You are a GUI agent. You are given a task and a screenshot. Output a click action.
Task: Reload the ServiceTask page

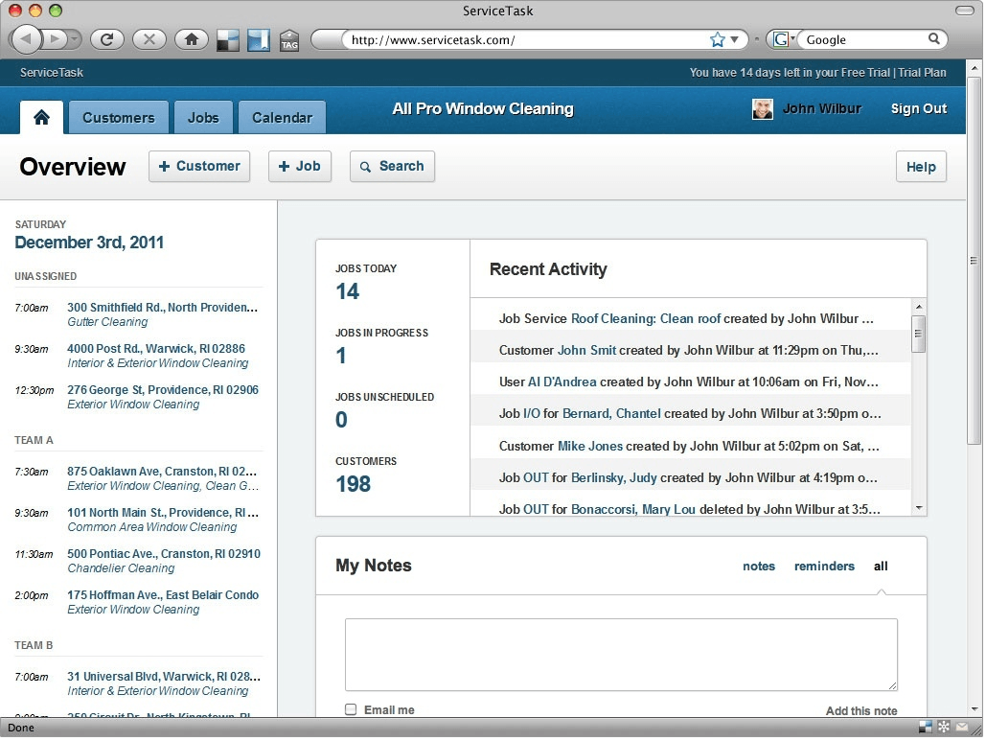tap(107, 39)
